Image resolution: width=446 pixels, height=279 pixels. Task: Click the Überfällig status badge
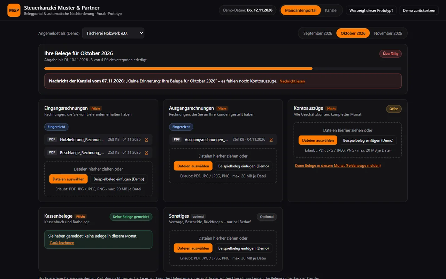tap(391, 54)
